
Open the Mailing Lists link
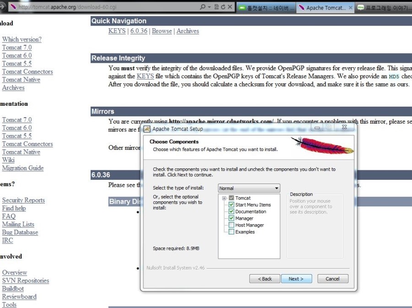point(18,224)
